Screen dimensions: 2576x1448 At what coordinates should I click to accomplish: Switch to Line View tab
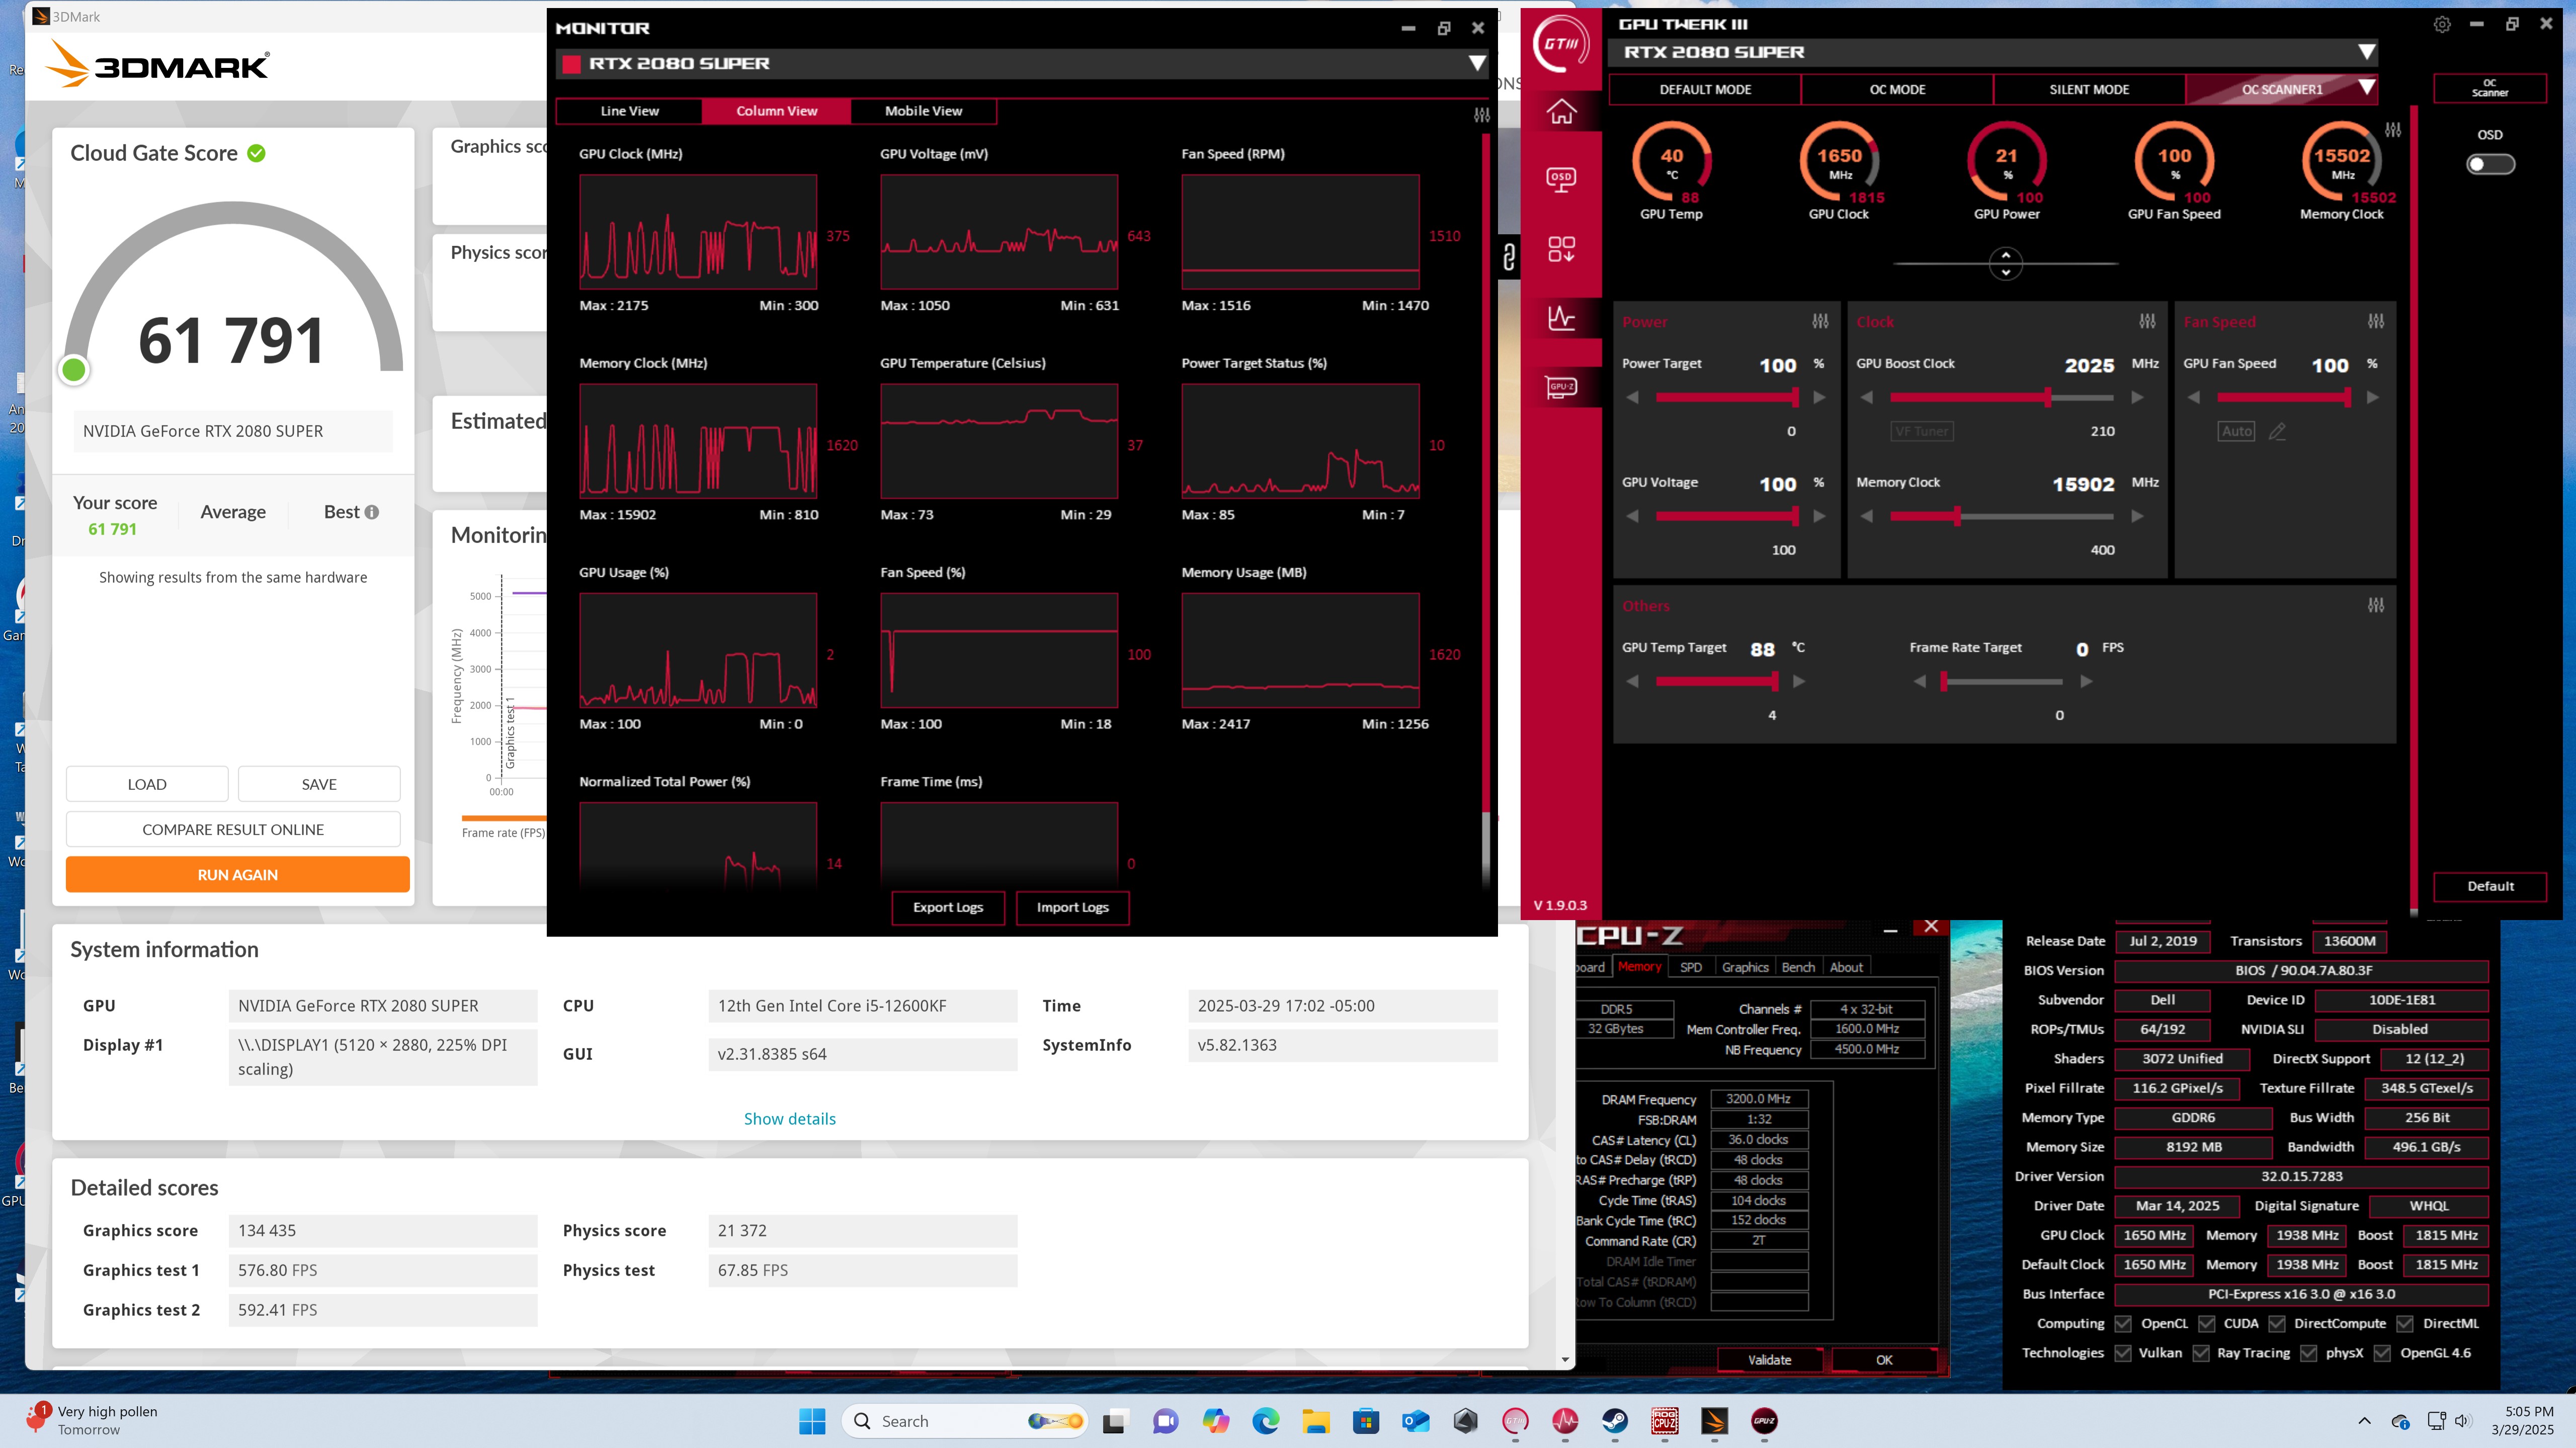(x=629, y=111)
